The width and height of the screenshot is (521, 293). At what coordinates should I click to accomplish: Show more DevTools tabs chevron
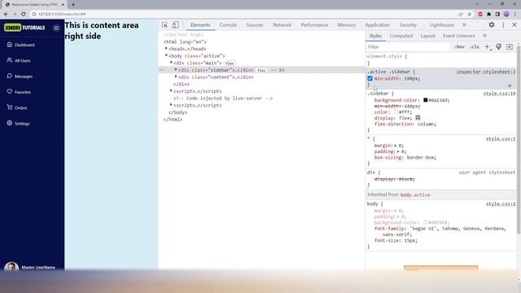pyautogui.click(x=464, y=25)
